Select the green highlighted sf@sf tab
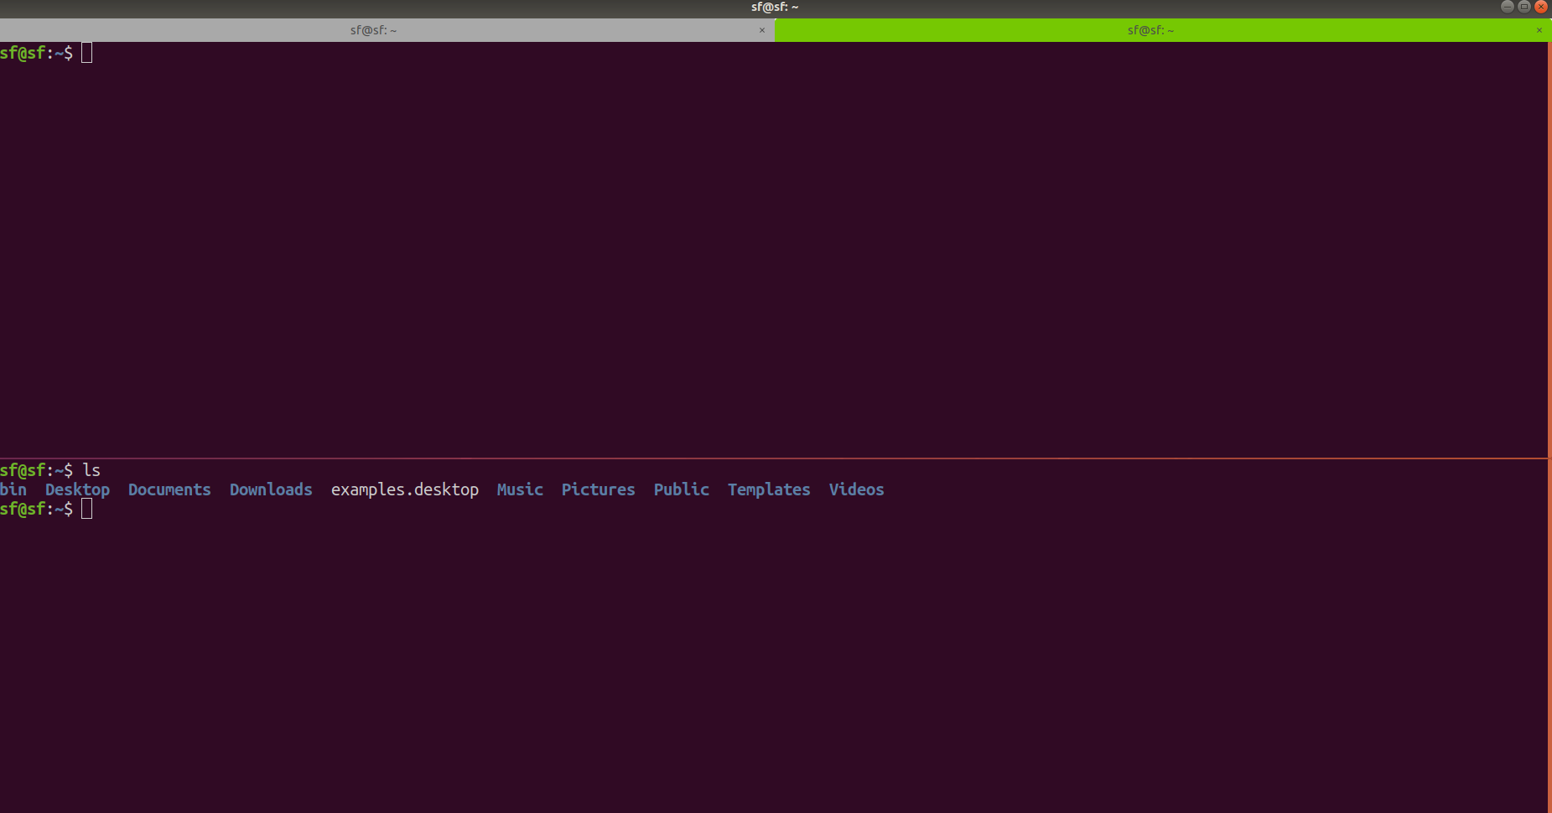 (x=1162, y=30)
